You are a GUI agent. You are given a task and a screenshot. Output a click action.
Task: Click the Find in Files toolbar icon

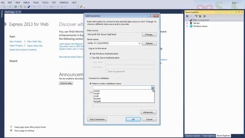(81, 7)
